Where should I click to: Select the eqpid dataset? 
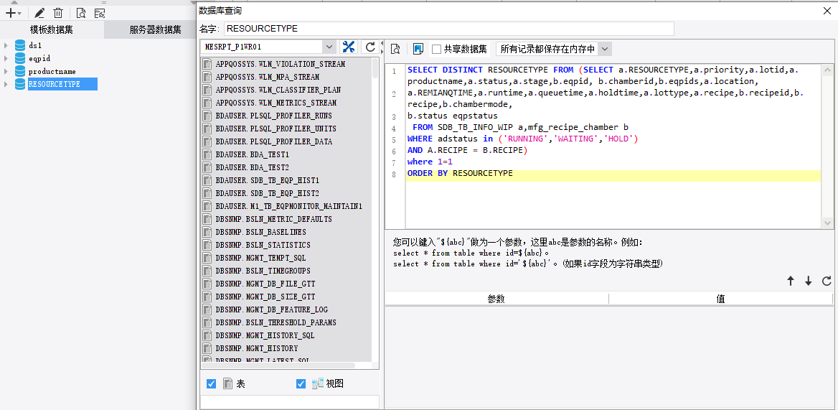pyautogui.click(x=39, y=58)
